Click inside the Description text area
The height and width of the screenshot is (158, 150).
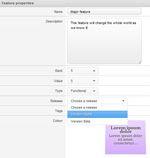[x=104, y=41]
